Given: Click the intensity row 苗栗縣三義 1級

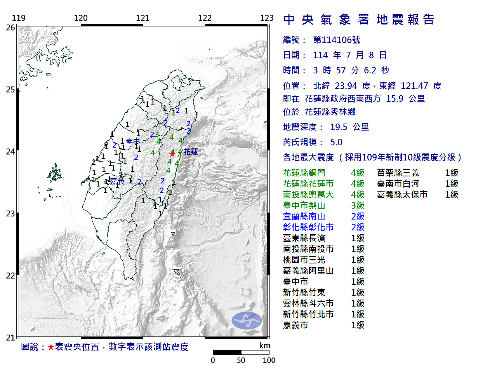Looking at the screenshot, I should (418, 173).
